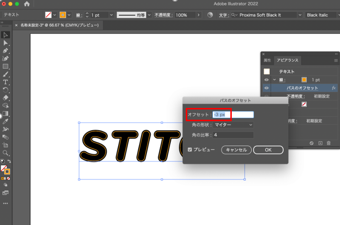340x225 pixels.
Task: Open Edit Toolbar three-dots button
Action: 5,203
